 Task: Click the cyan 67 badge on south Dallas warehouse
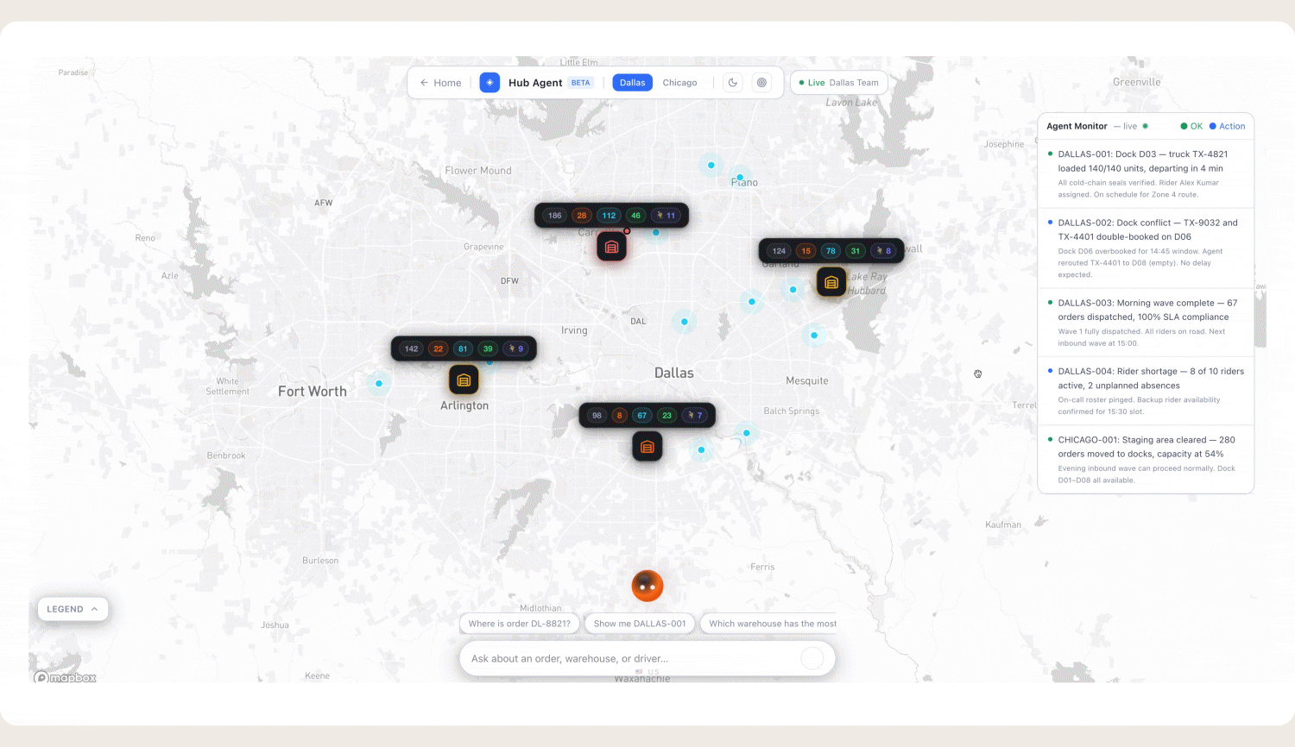(641, 415)
